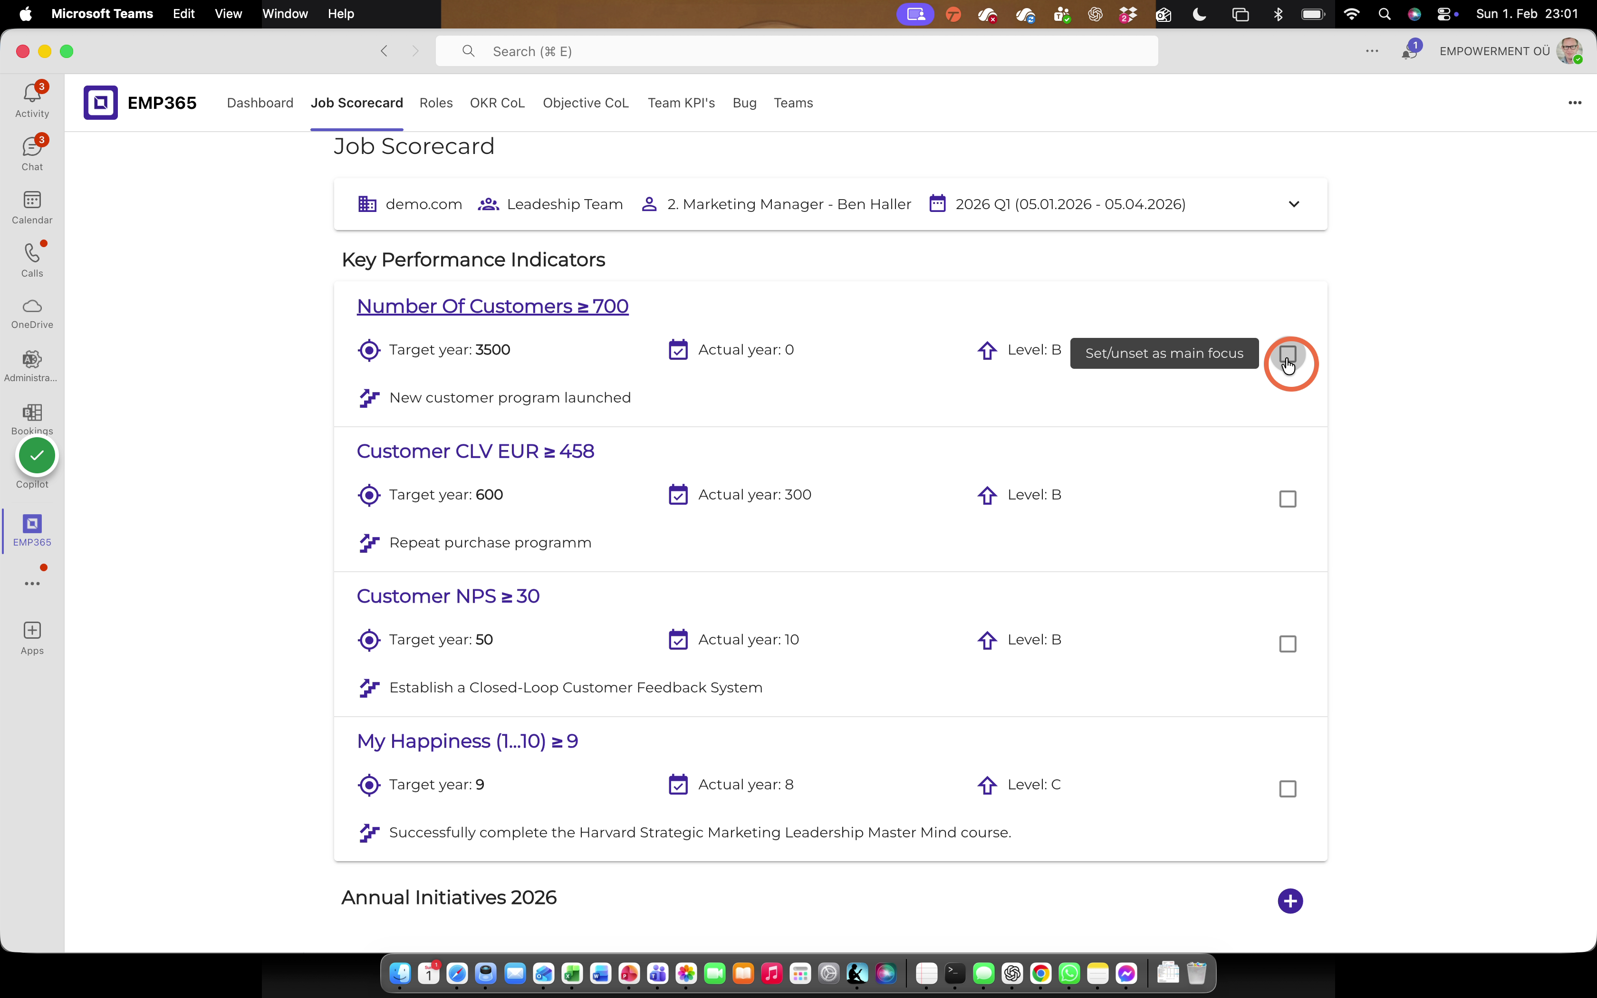Open the EMPOWERMENT OÜ profile avatar
The image size is (1597, 998).
click(1569, 51)
